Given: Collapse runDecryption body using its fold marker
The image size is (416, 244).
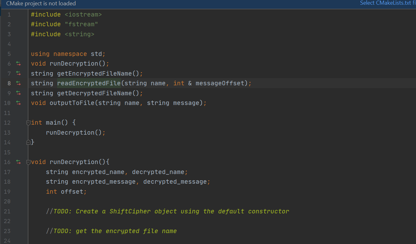Looking at the screenshot, I should click(28, 162).
